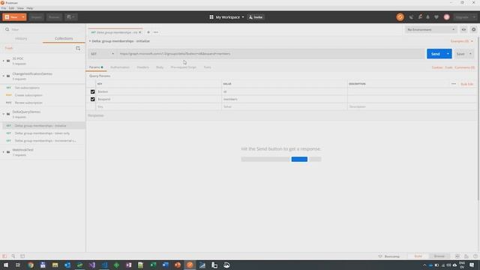Click the sidebar filter search field
Viewport: 480px width, 270px height.
pos(43,30)
